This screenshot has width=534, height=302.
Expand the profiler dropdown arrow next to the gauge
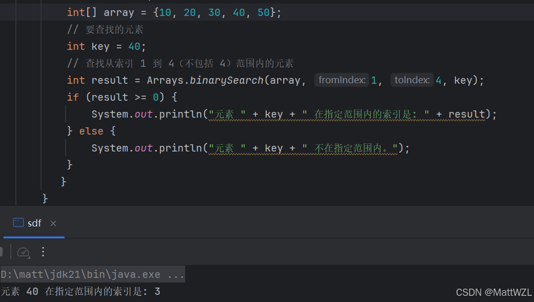pyautogui.click(x=29, y=256)
